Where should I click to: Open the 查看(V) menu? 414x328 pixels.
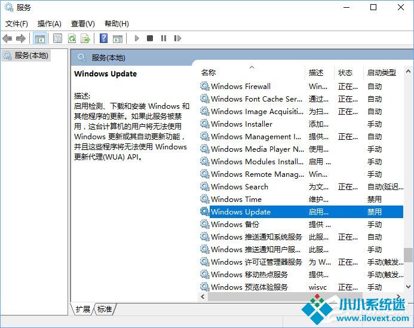click(x=82, y=24)
